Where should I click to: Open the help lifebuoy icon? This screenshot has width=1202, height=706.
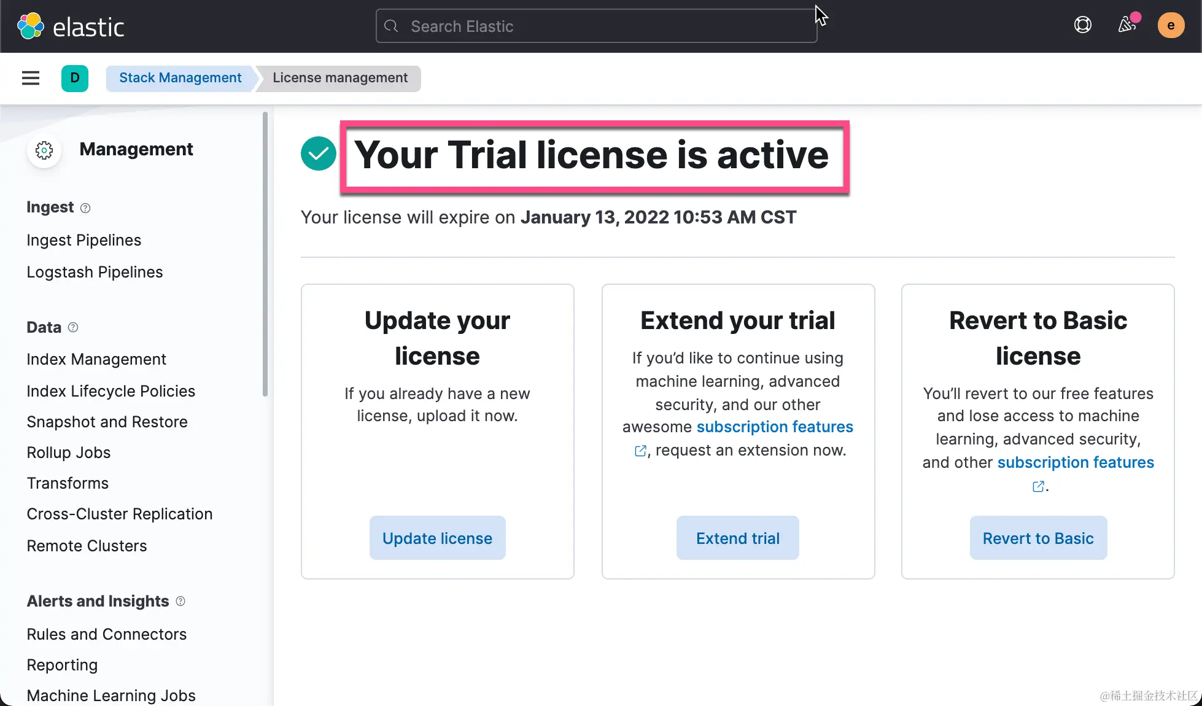point(1083,25)
